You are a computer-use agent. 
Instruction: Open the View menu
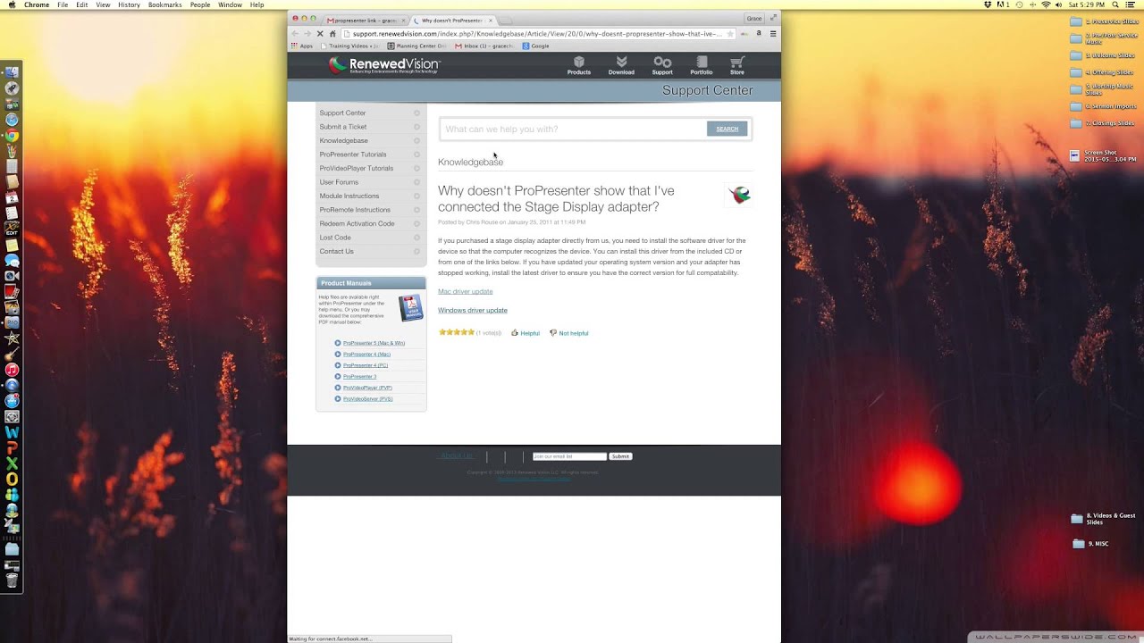click(103, 5)
